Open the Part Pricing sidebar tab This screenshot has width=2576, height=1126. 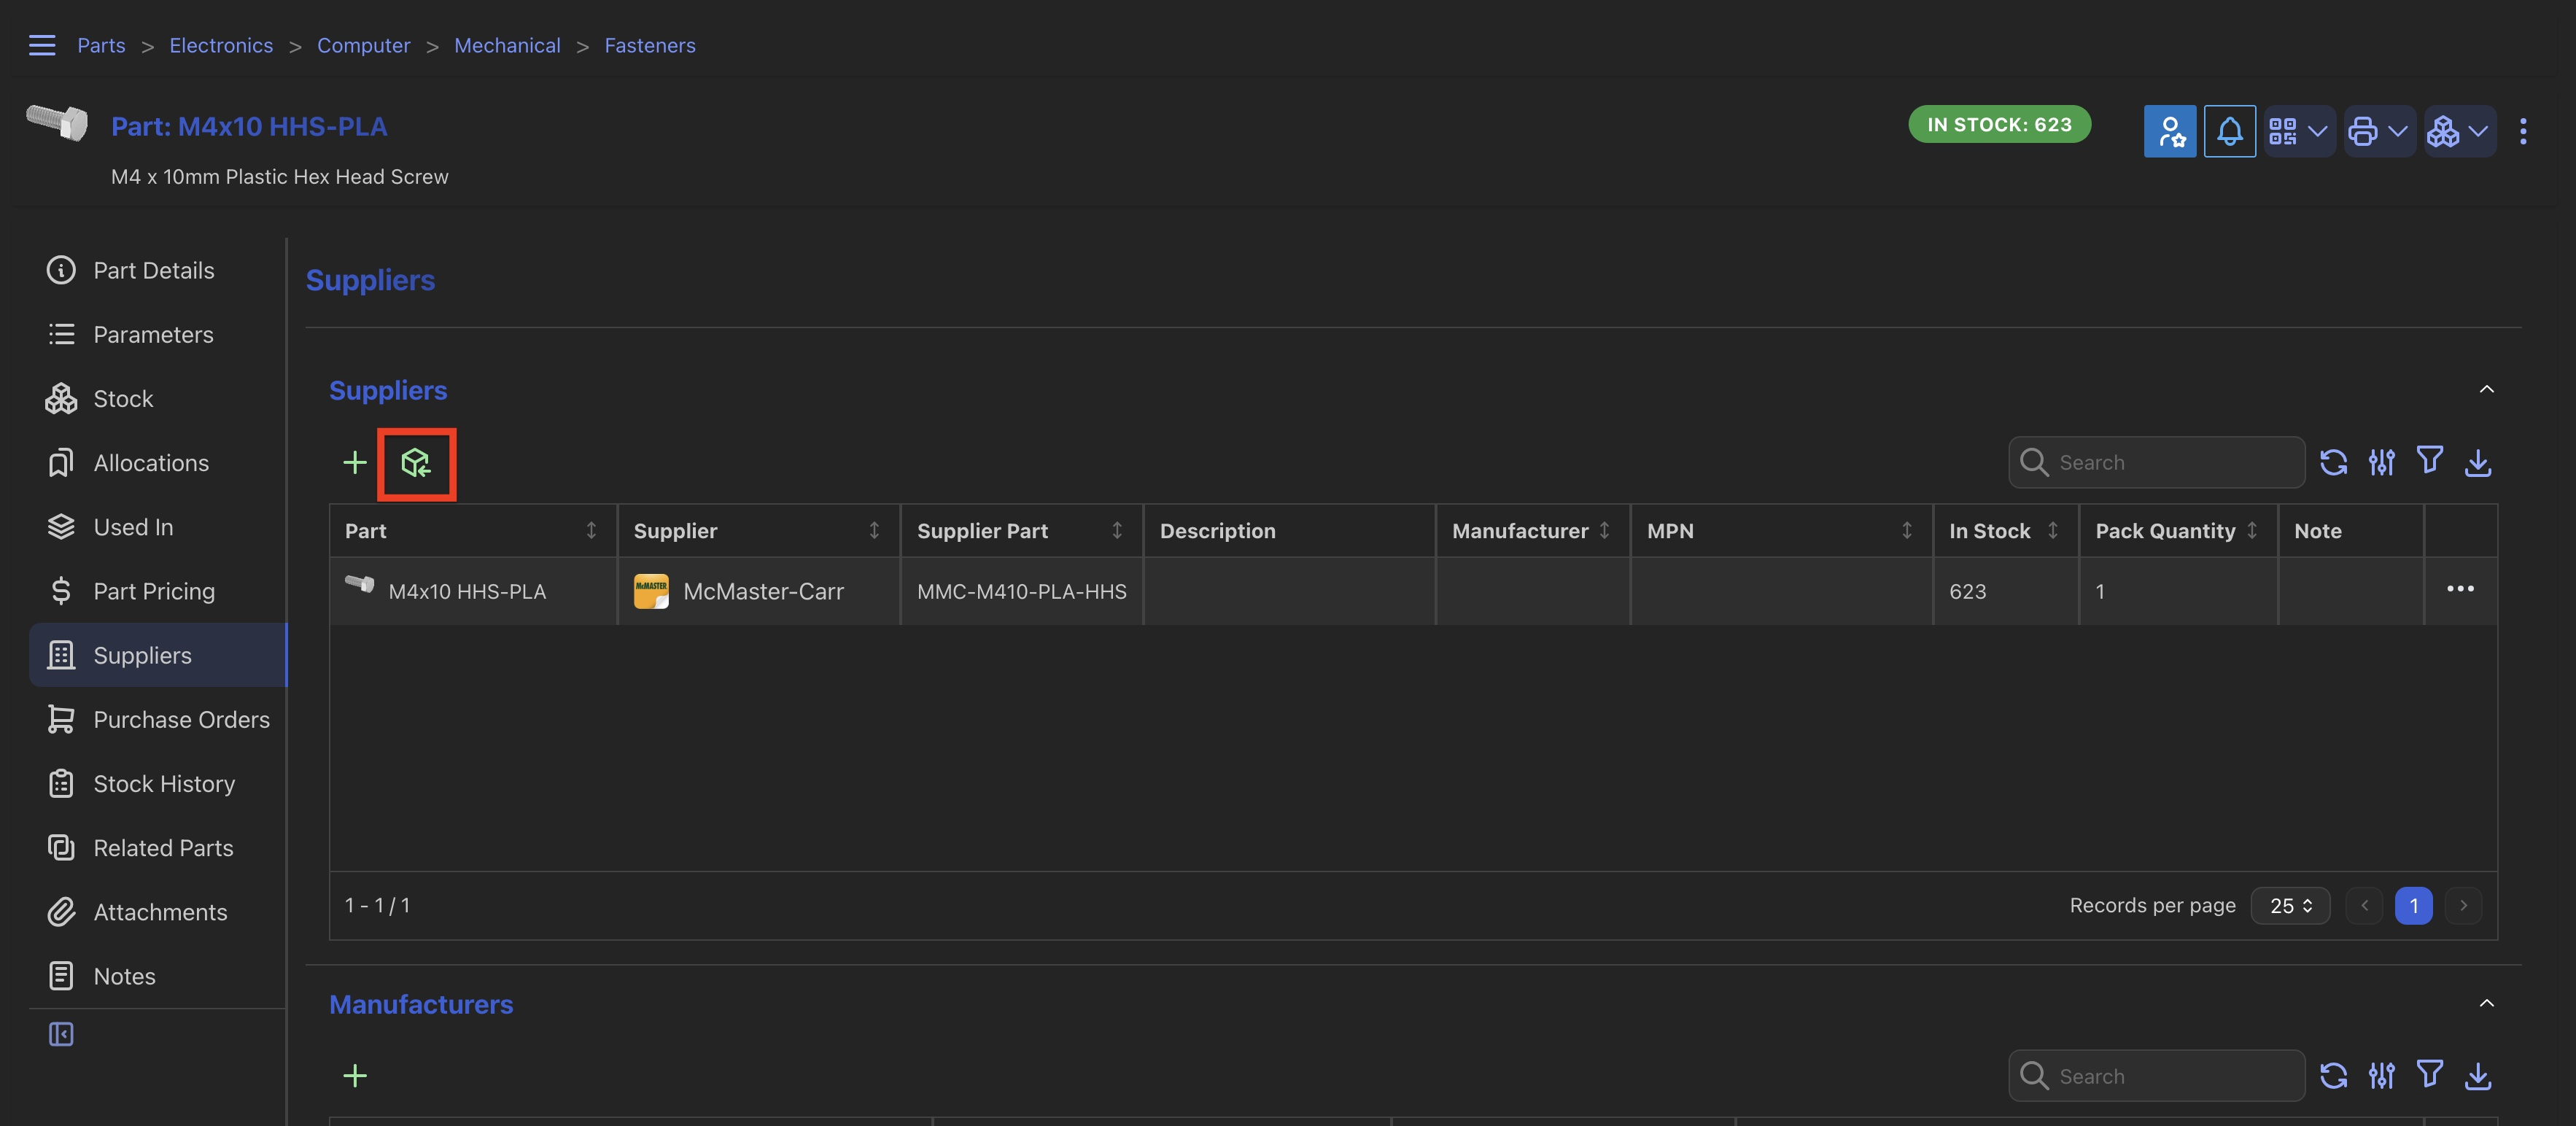click(154, 591)
